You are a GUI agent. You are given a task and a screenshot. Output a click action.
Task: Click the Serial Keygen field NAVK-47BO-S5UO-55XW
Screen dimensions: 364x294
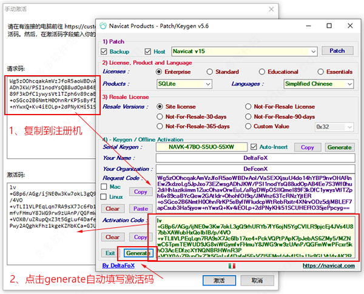(x=201, y=147)
